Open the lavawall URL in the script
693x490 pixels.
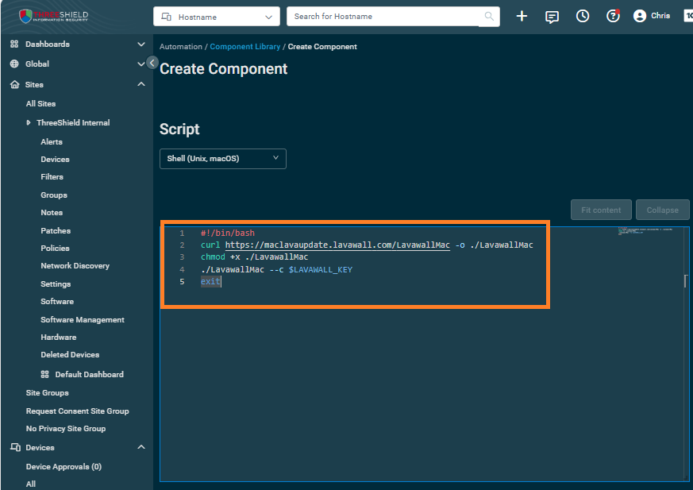337,245
